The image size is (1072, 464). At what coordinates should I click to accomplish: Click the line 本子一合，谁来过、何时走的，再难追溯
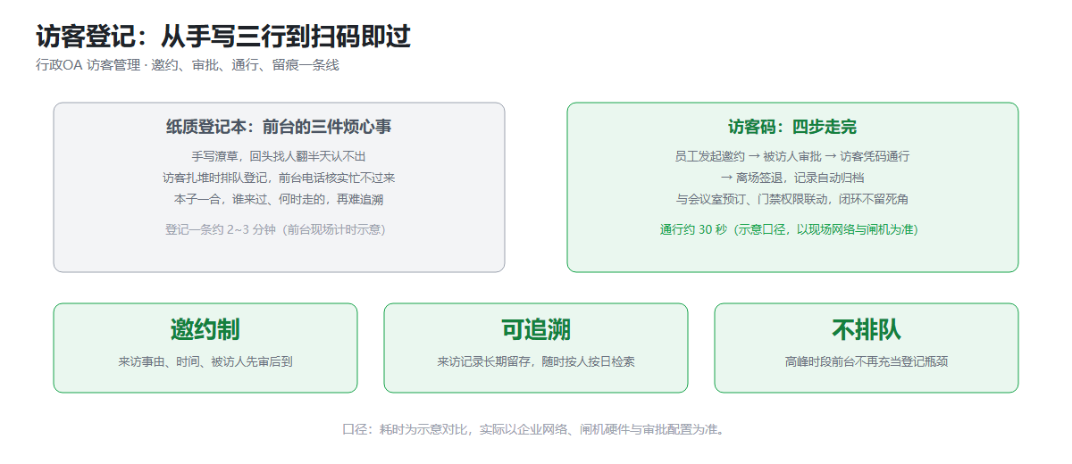(x=279, y=199)
